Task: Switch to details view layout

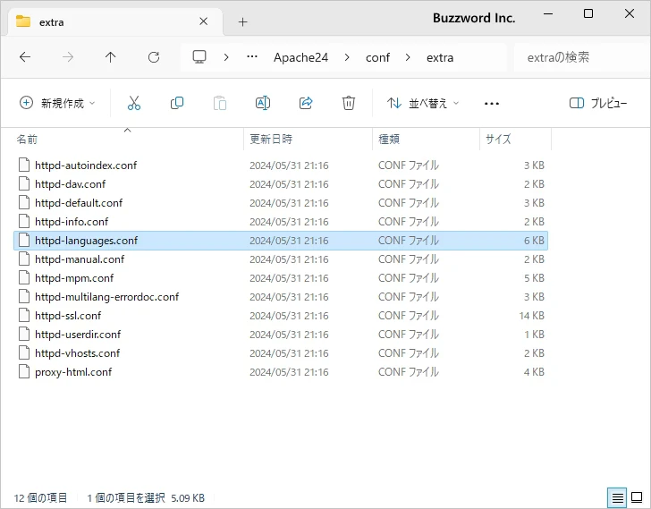Action: coord(617,497)
